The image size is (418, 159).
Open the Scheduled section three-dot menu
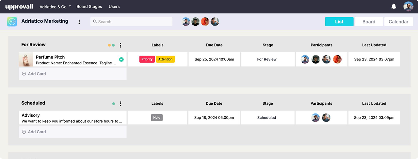point(121,104)
